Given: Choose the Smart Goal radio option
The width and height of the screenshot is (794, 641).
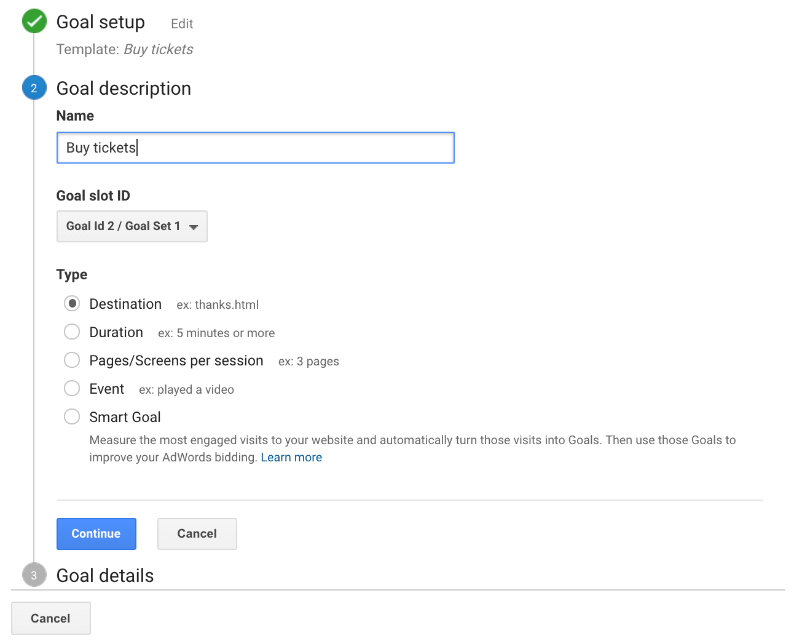Looking at the screenshot, I should click(72, 416).
